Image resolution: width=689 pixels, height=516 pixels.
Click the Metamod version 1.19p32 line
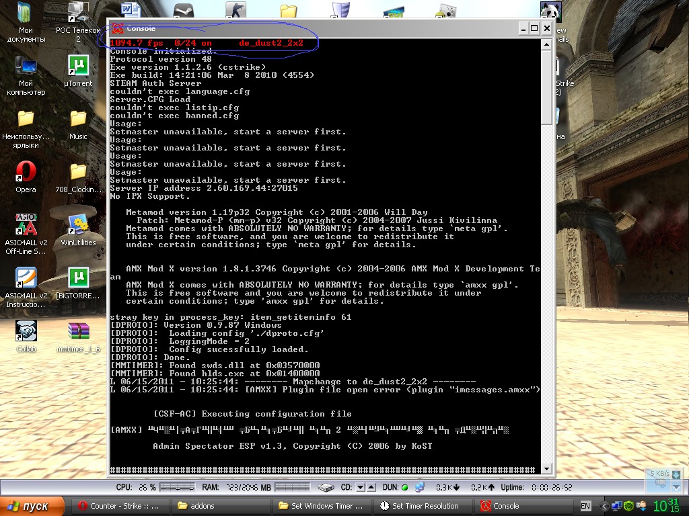[x=277, y=212]
